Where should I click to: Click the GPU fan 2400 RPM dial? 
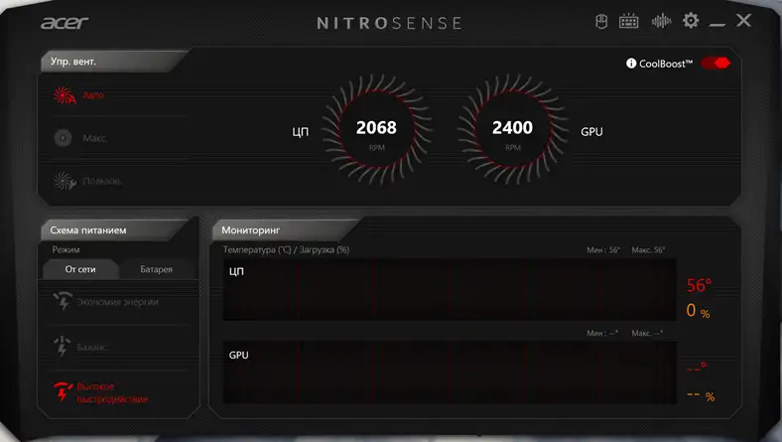[513, 129]
